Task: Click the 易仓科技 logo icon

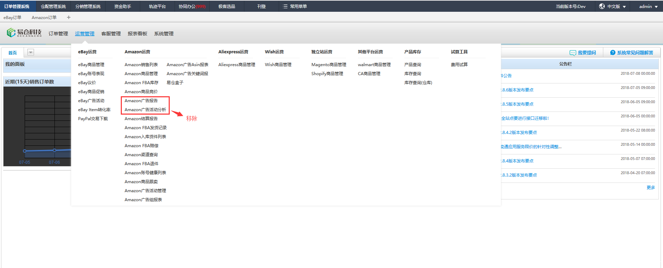Action: pyautogui.click(x=11, y=33)
